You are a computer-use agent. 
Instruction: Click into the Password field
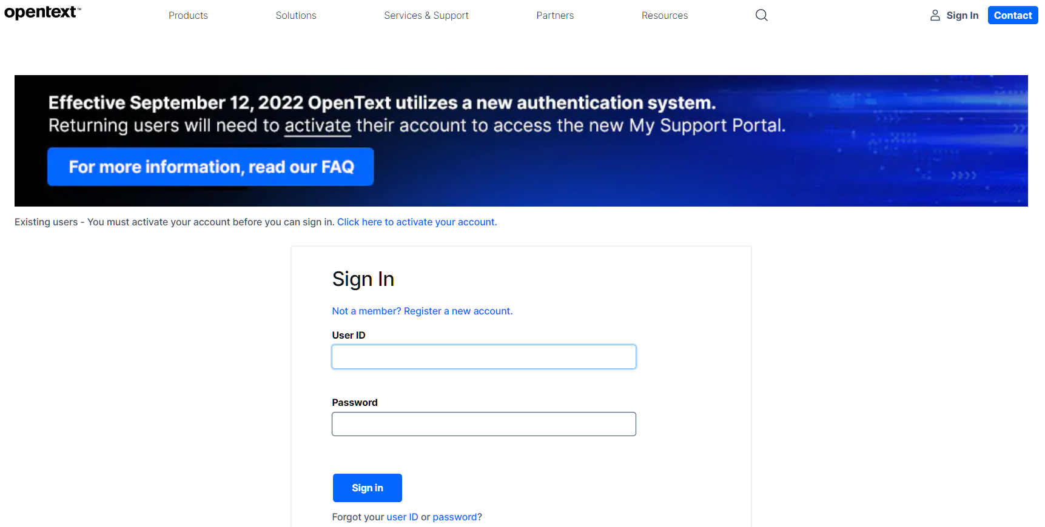click(483, 424)
